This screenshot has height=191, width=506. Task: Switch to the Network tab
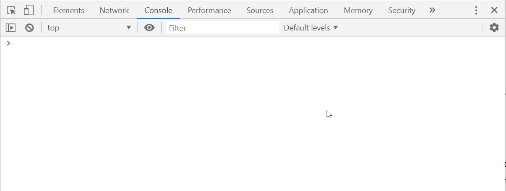coord(114,10)
